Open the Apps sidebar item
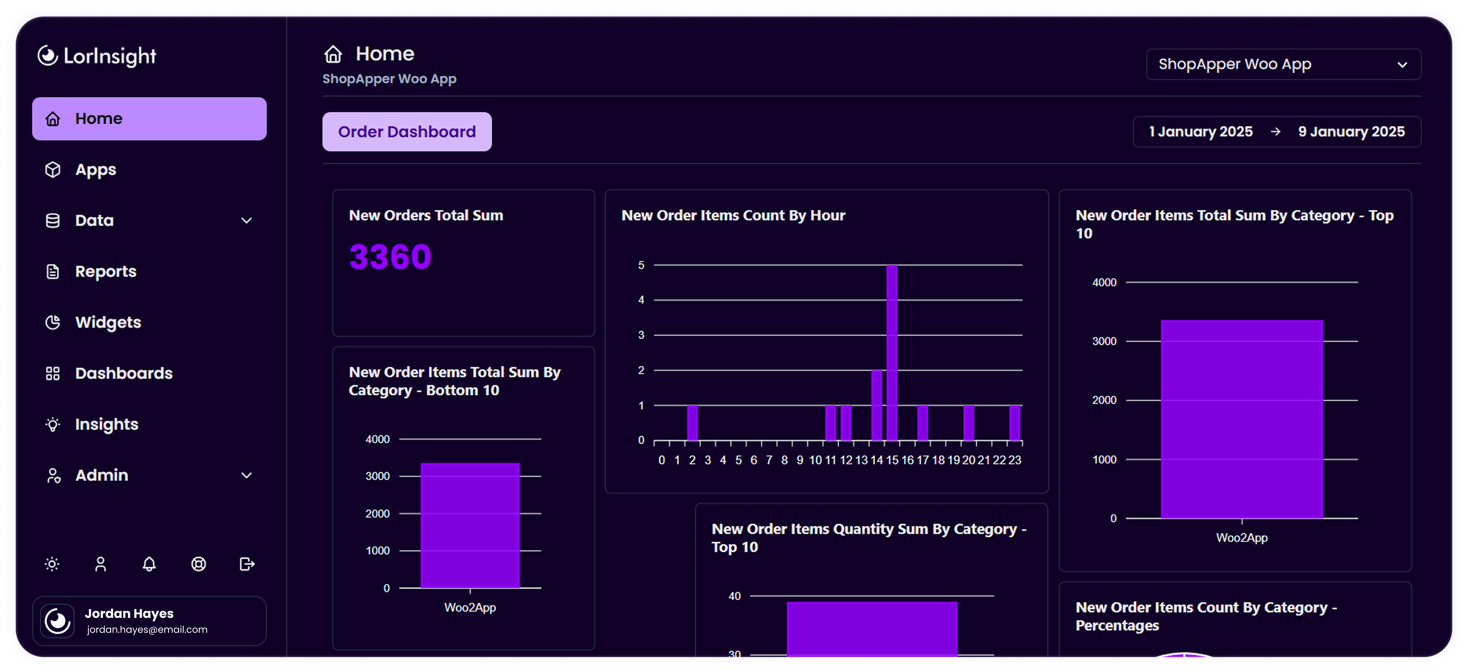Image resolution: width=1468 pixels, height=672 pixels. click(x=96, y=170)
